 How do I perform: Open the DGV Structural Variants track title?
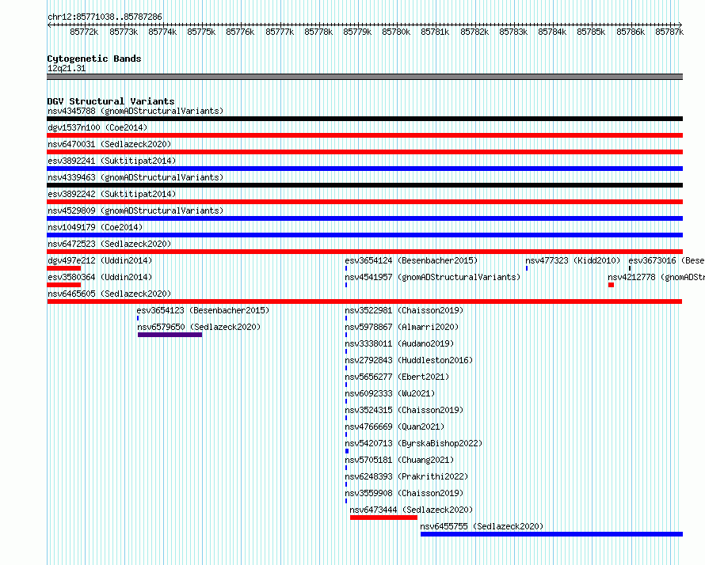pos(111,101)
